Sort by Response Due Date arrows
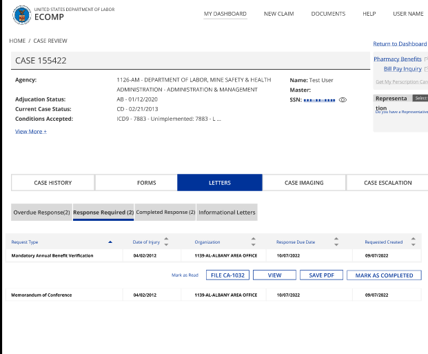 click(336, 242)
